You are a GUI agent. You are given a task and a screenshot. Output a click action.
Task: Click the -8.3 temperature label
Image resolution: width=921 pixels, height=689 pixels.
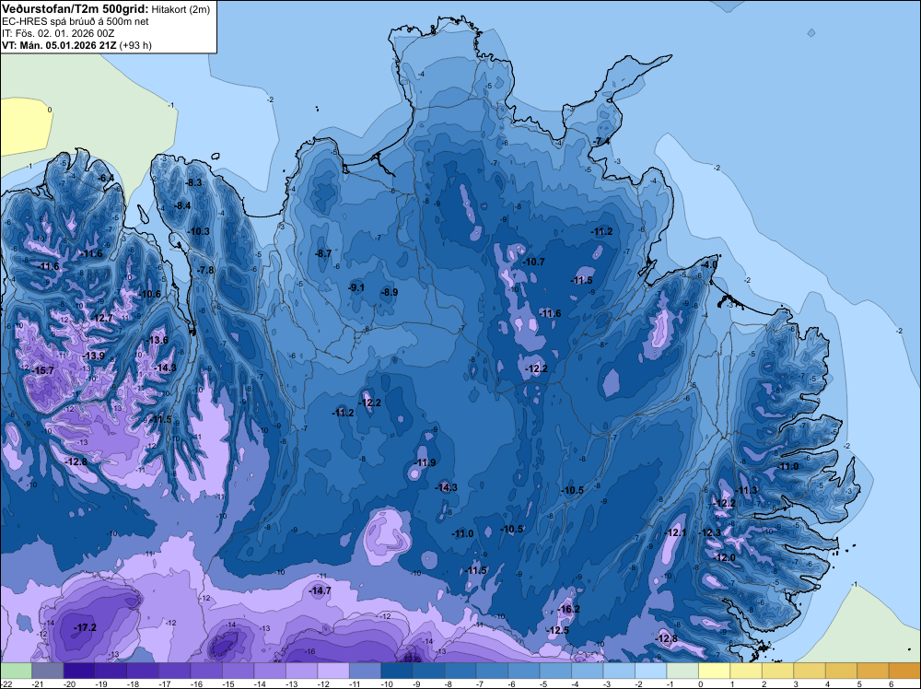click(x=193, y=182)
